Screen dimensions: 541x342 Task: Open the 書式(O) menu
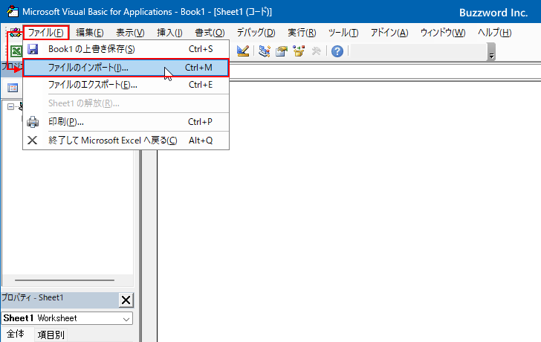210,33
